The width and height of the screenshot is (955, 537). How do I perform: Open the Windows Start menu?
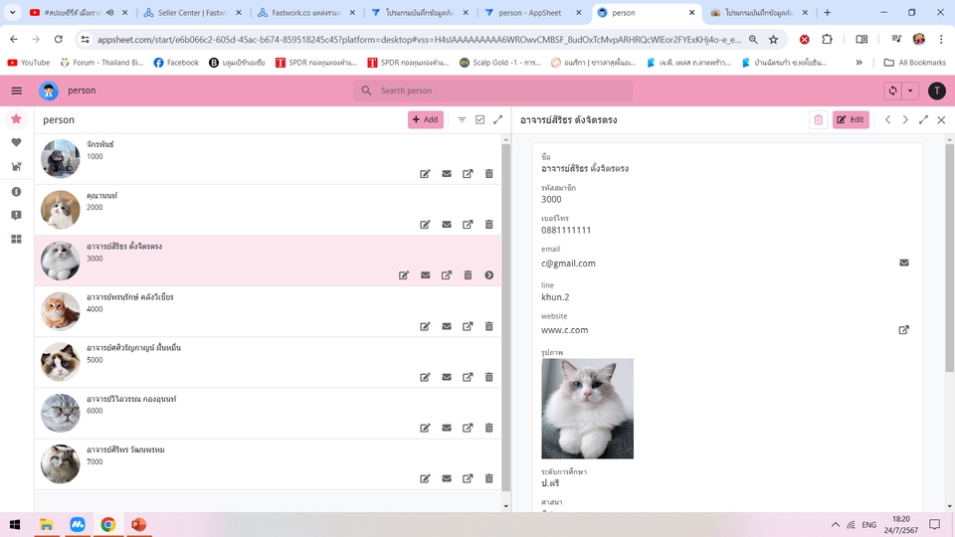click(15, 525)
